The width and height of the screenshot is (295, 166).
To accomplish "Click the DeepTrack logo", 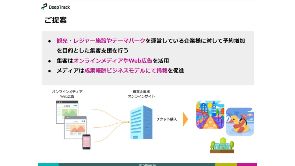I will tap(56, 7).
